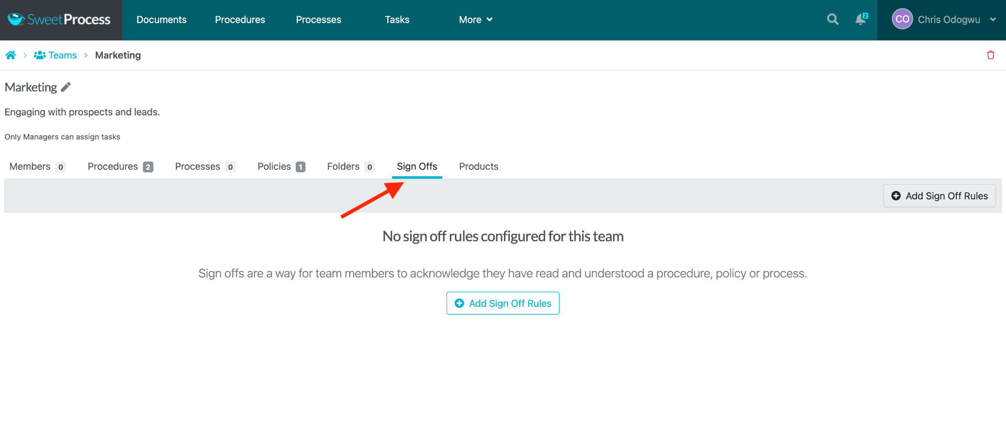Expand the More dropdown menu
Image resolution: width=1006 pixels, height=435 pixels.
pyautogui.click(x=475, y=20)
